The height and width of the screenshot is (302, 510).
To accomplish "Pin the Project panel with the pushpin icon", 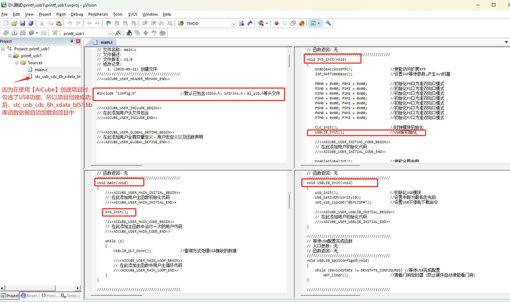I will [72, 41].
